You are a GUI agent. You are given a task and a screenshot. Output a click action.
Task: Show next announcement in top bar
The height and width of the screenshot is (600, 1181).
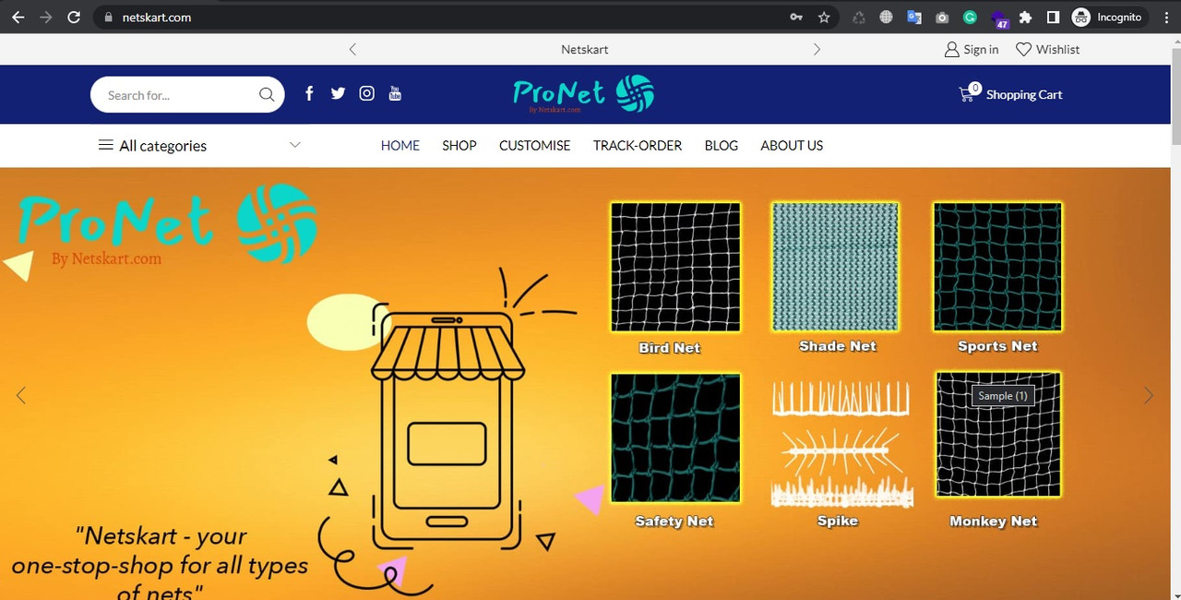point(817,50)
